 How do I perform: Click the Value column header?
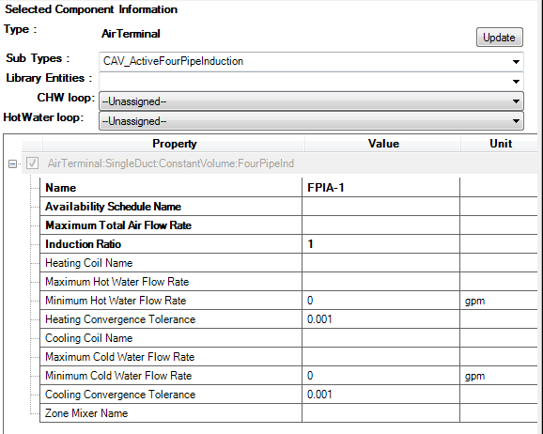(x=382, y=144)
